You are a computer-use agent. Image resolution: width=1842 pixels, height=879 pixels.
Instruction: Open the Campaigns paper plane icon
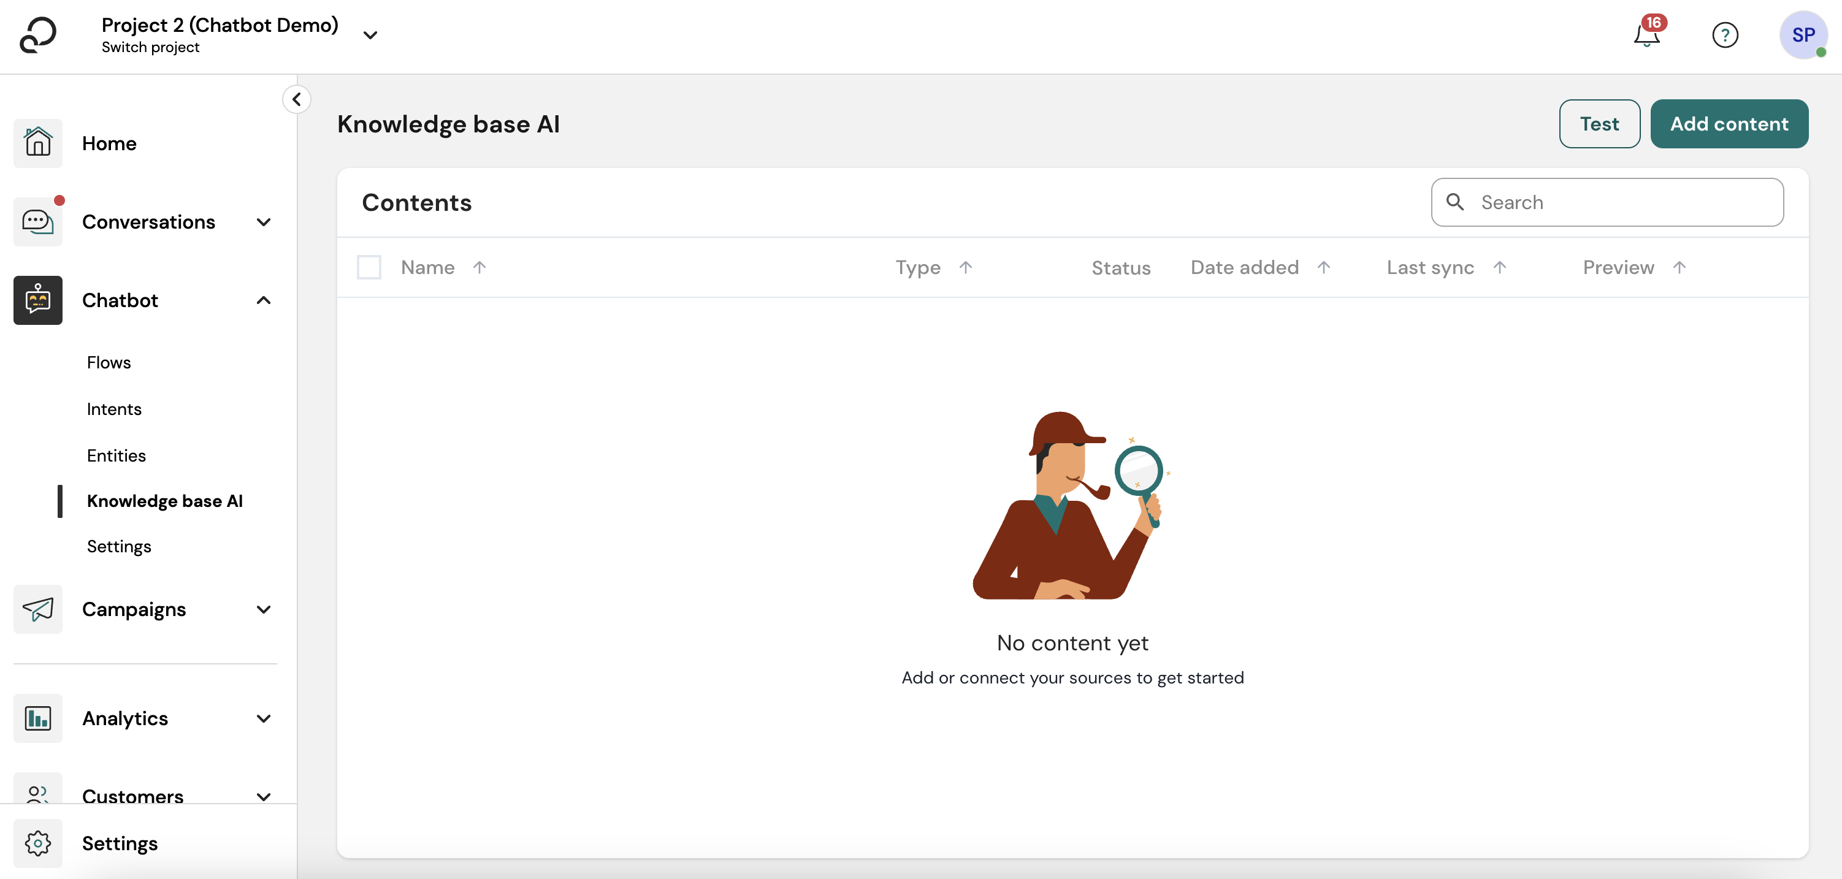pyautogui.click(x=38, y=609)
